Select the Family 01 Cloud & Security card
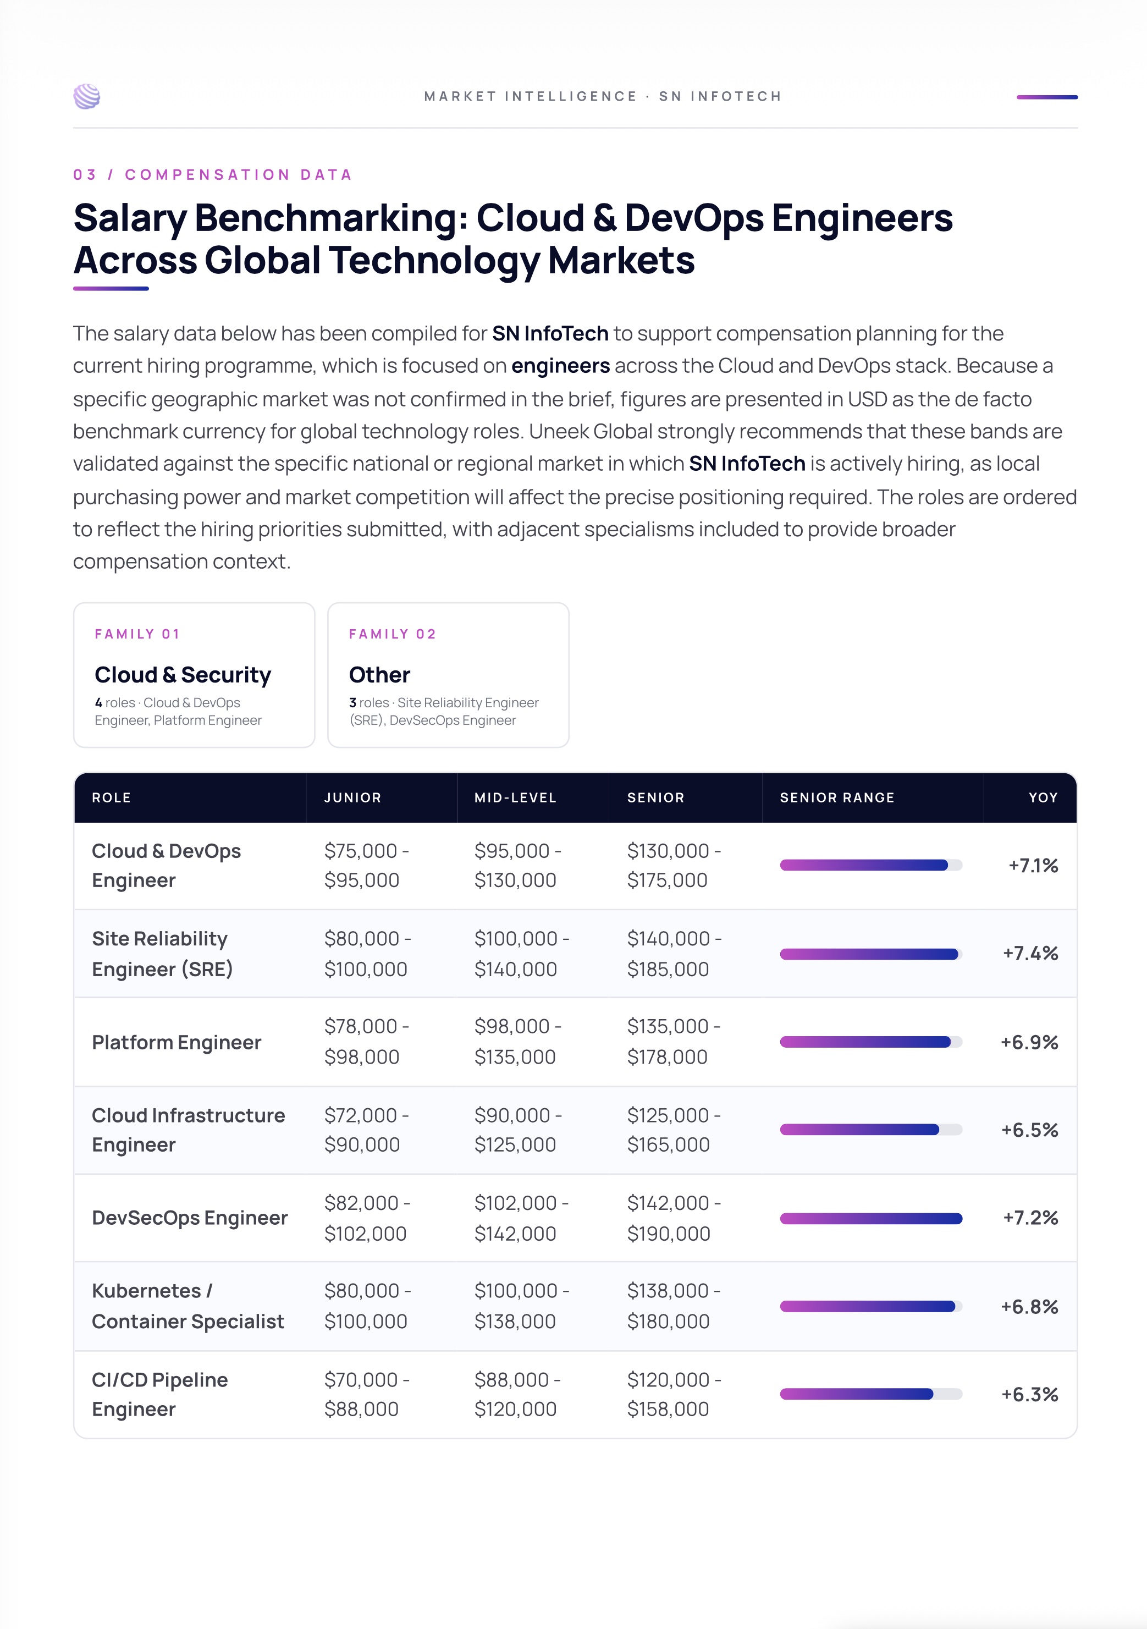The image size is (1147, 1629). tap(194, 675)
